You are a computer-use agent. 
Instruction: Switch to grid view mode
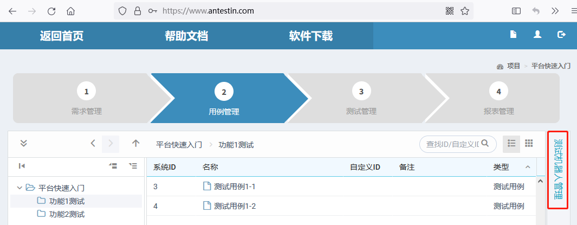[x=529, y=144]
